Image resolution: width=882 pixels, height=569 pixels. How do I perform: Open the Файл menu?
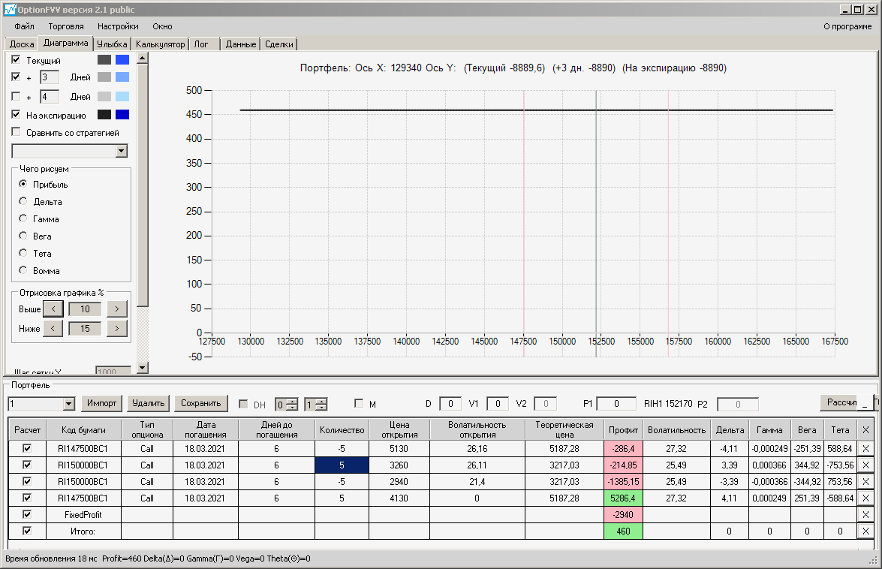click(x=24, y=26)
